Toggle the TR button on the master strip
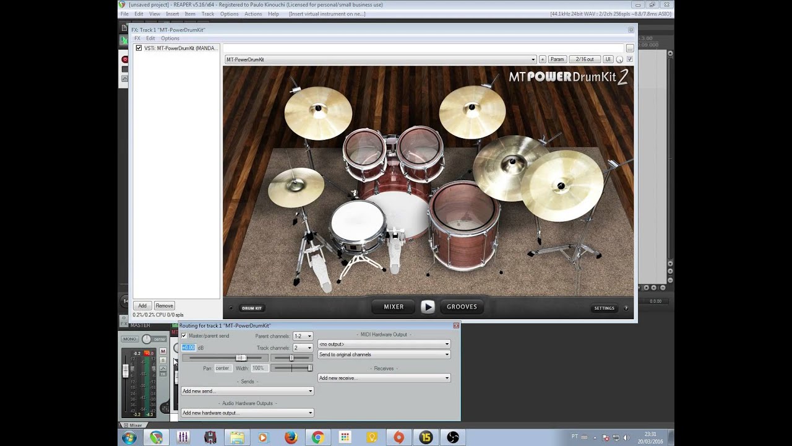 click(x=163, y=374)
